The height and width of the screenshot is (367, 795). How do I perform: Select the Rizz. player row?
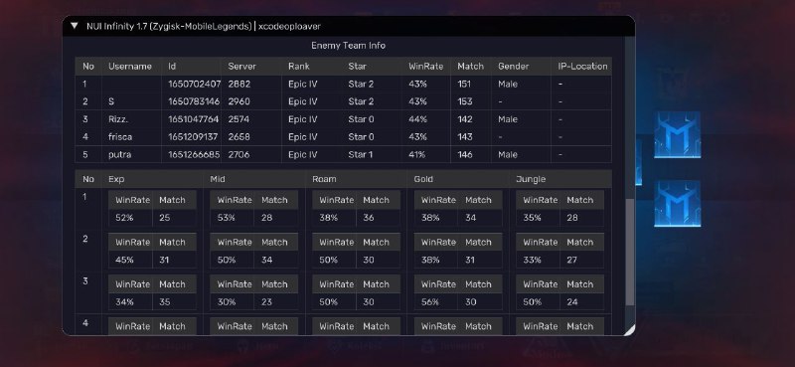[343, 119]
